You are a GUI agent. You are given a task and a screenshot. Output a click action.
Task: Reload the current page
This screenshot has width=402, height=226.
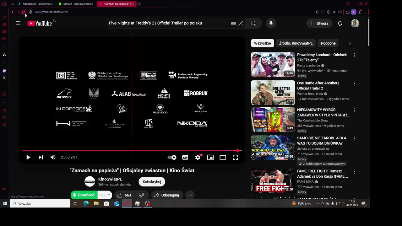[x=24, y=12]
